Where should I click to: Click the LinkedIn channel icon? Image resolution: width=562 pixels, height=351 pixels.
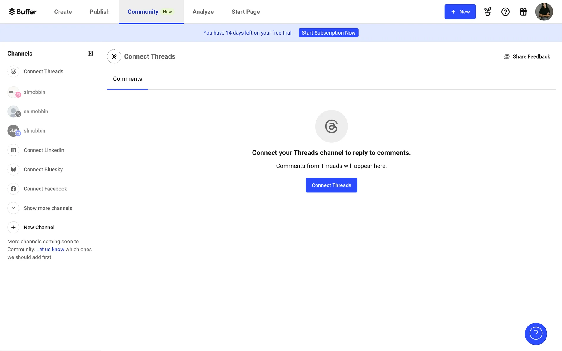(13, 150)
